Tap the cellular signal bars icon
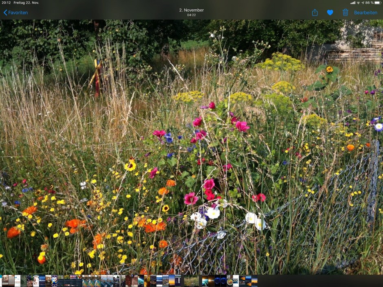 353,3
